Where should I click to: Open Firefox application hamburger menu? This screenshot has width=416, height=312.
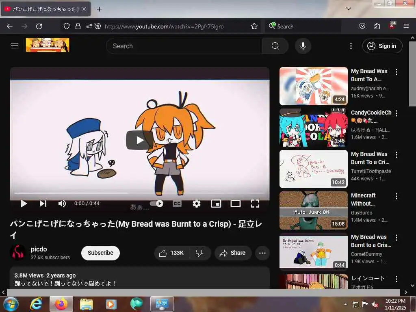click(406, 26)
